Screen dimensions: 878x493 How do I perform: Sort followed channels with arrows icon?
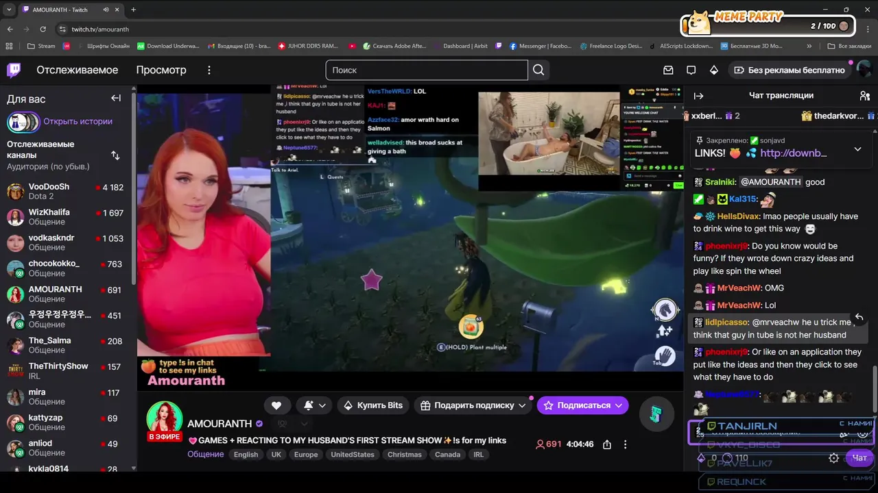click(115, 155)
